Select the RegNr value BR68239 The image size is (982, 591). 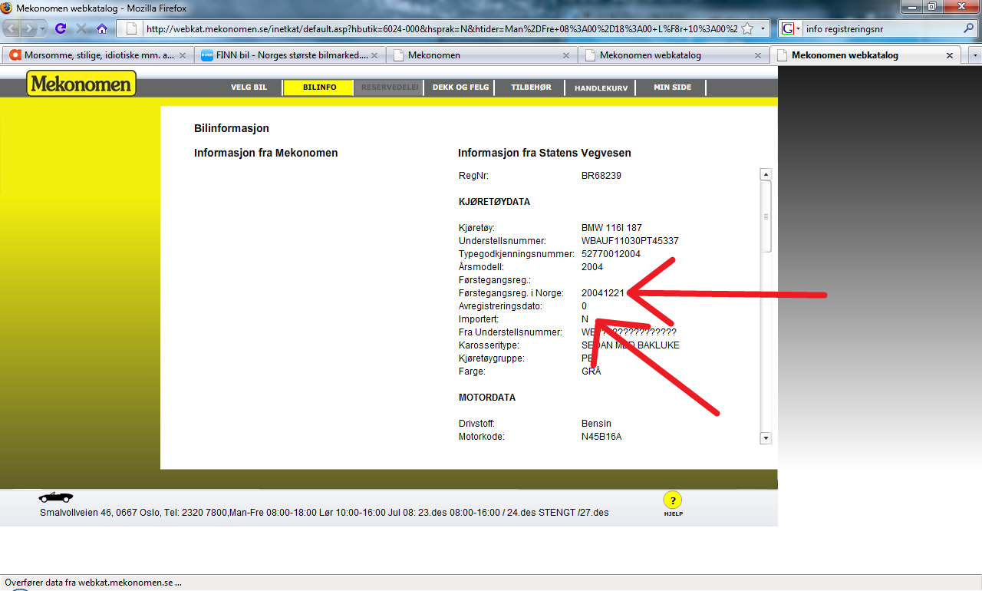pyautogui.click(x=601, y=175)
